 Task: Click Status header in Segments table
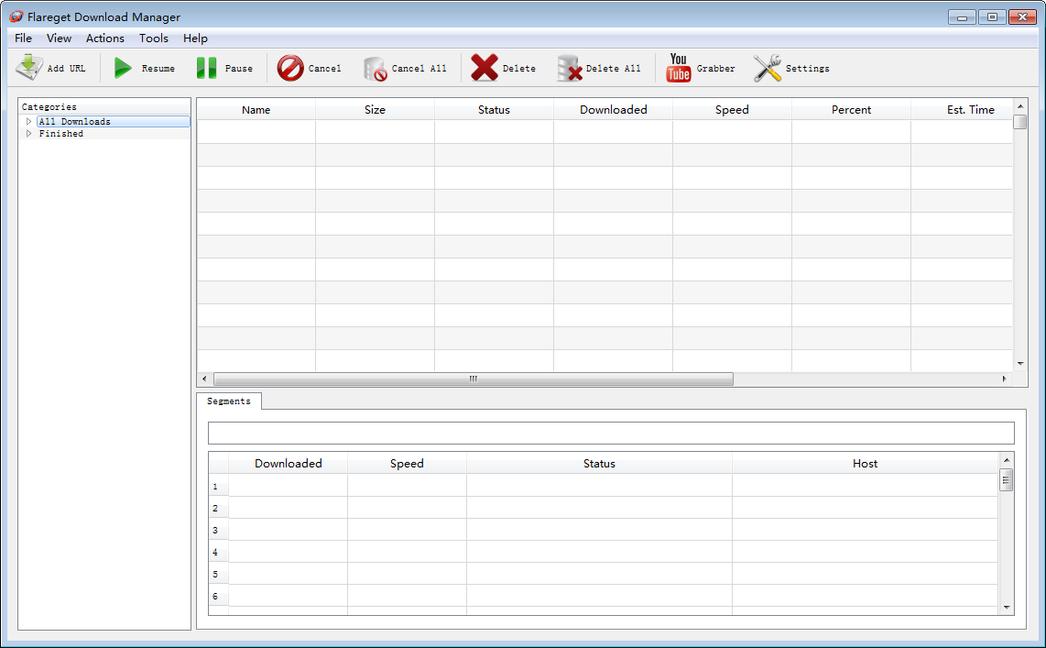click(x=599, y=463)
